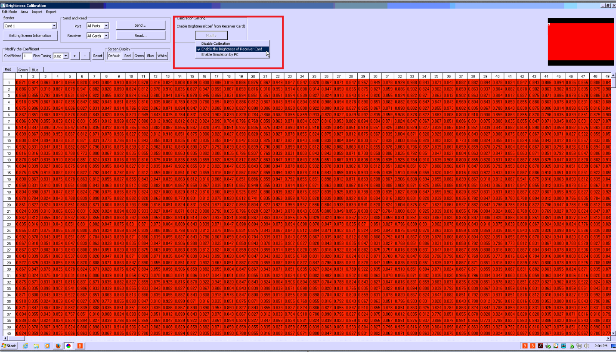
Task: Launch Firefox from the taskbar
Action: click(59, 346)
